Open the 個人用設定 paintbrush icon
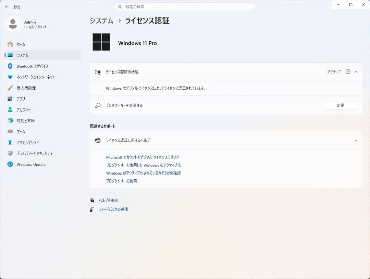This screenshot has width=370, height=279. pyautogui.click(x=10, y=88)
